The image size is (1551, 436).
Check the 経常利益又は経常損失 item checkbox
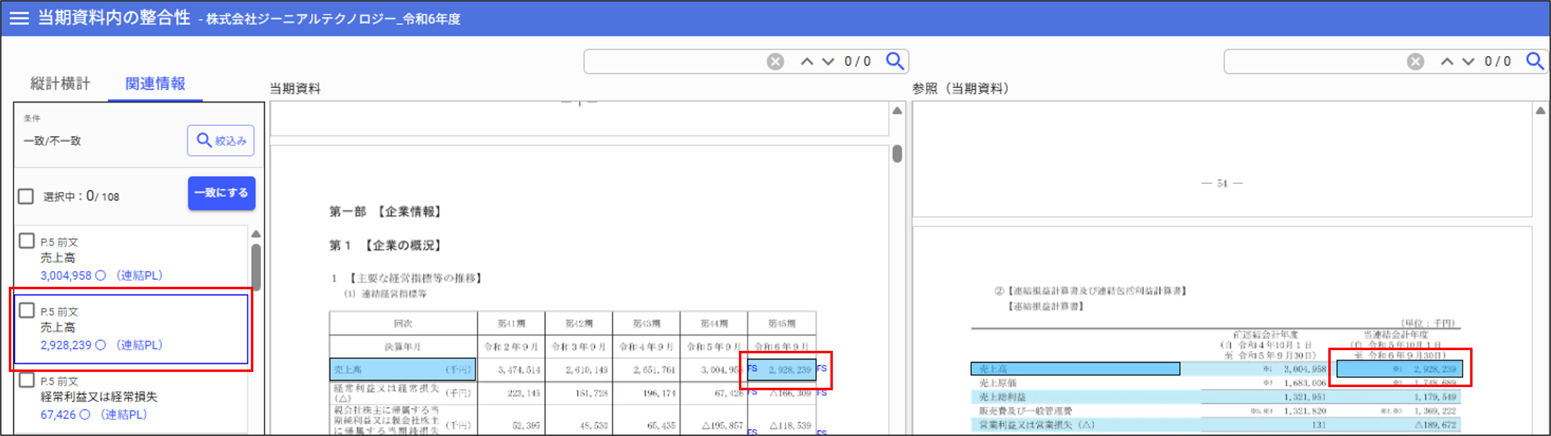coord(26,380)
